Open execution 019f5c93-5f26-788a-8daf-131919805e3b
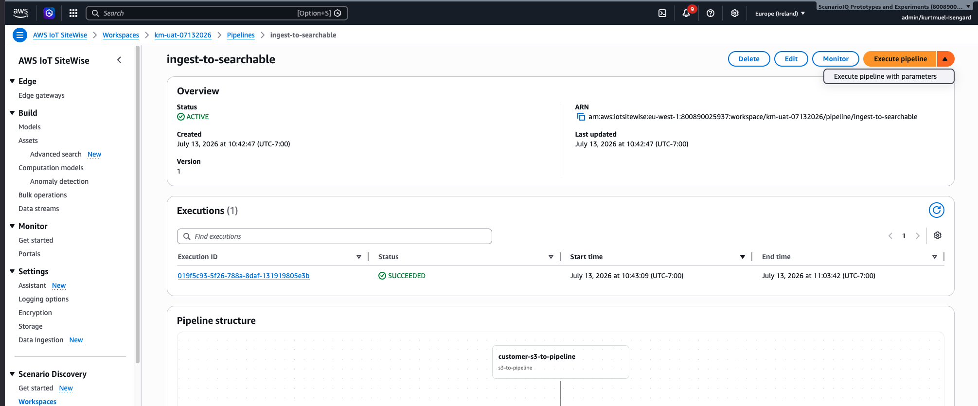The image size is (978, 406). pos(244,276)
